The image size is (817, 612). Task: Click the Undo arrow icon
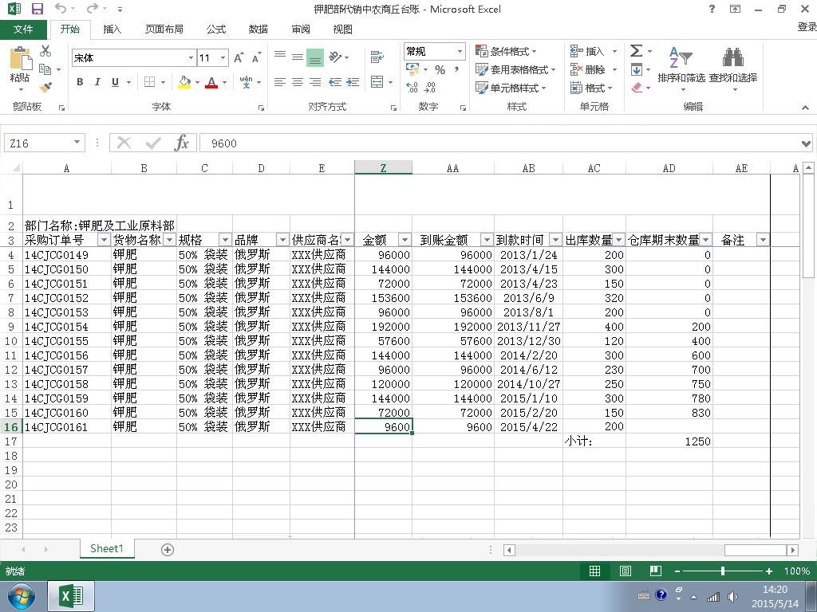click(61, 8)
